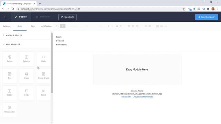
Task: Click the sidebar vertical scrollbar
Action: coord(52,63)
